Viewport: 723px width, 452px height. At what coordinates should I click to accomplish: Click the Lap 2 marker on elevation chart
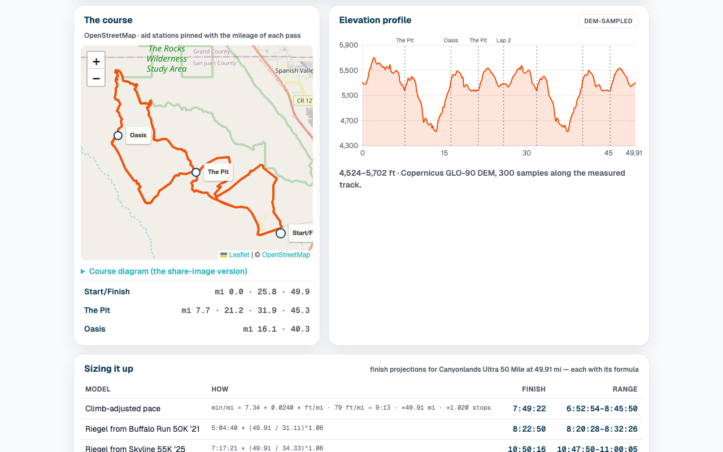(504, 41)
